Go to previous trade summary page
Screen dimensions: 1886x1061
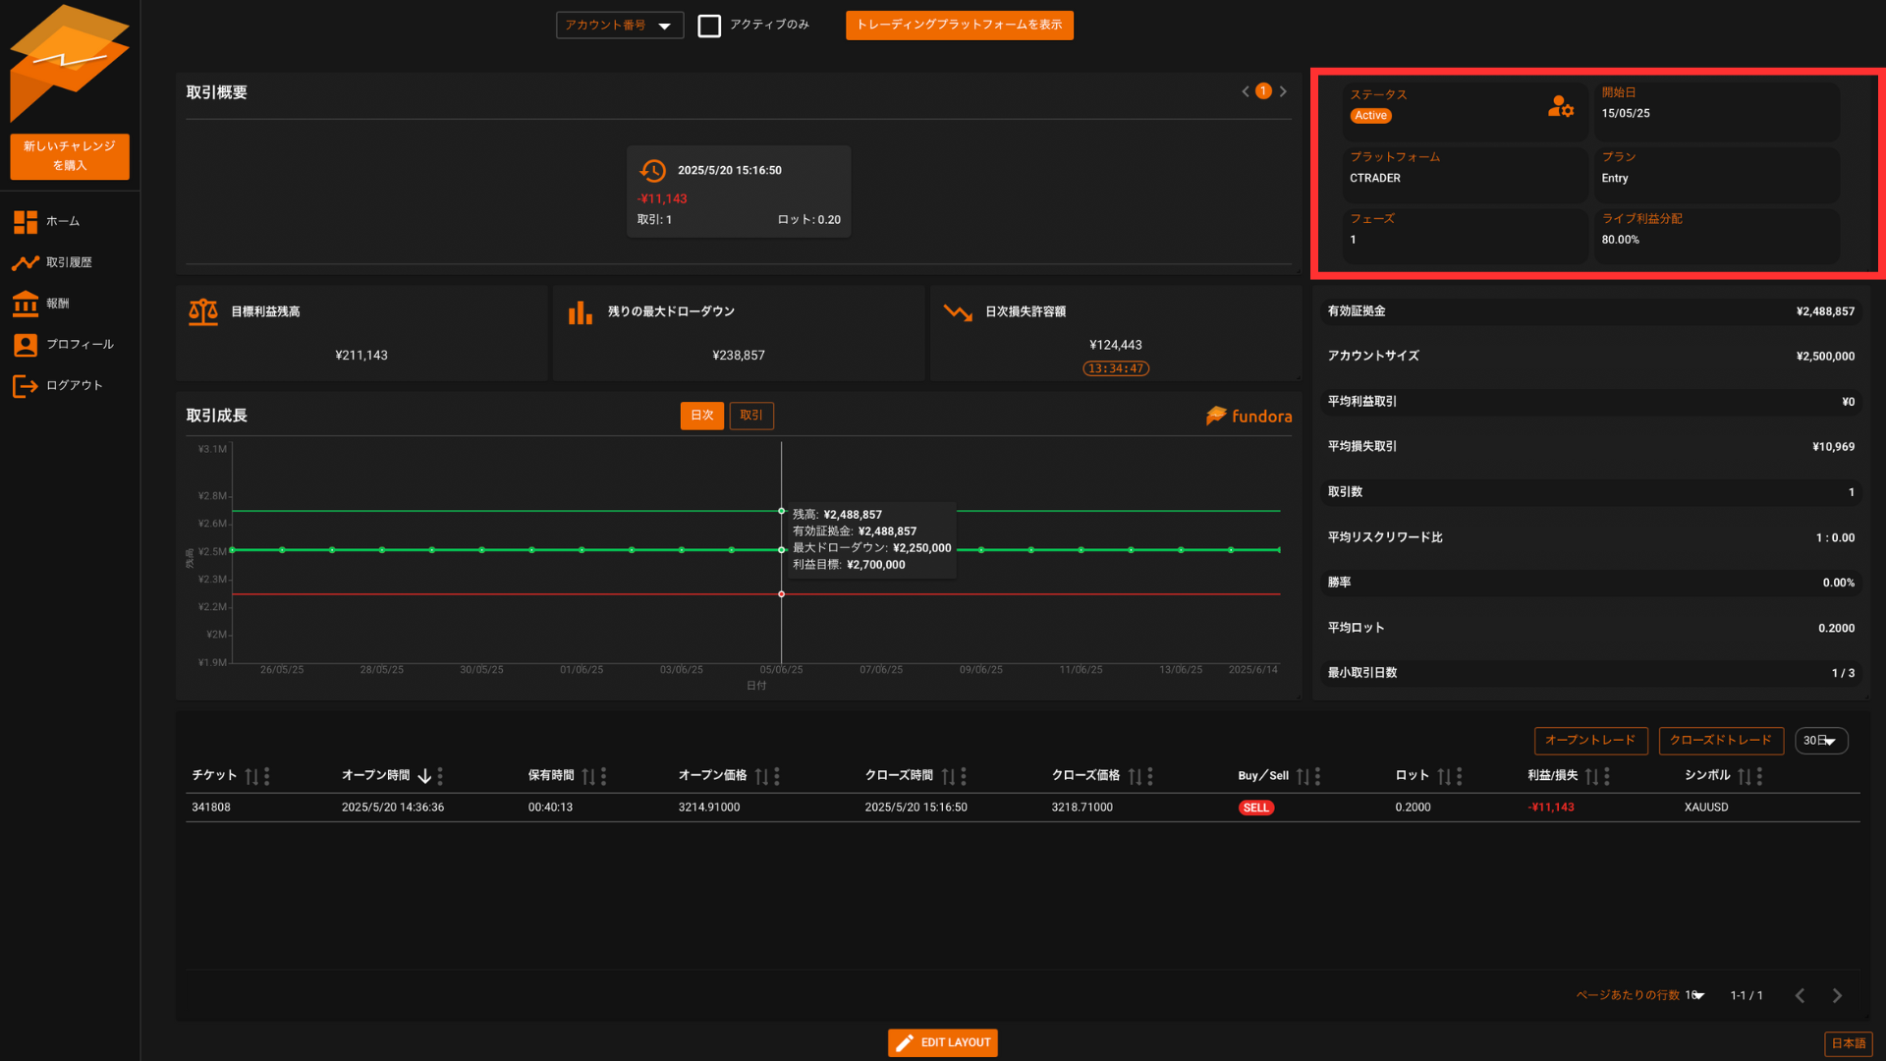pos(1246,91)
